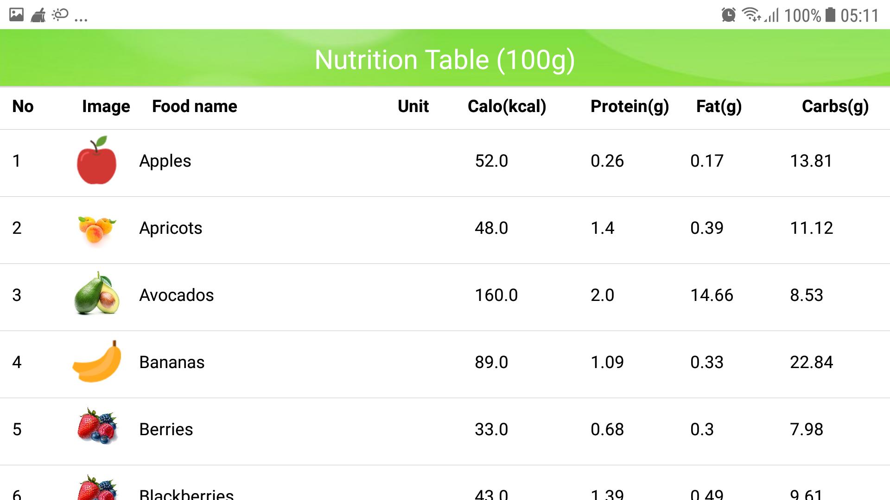Tap the apricots fruit image
This screenshot has width=890, height=500.
pyautogui.click(x=96, y=229)
